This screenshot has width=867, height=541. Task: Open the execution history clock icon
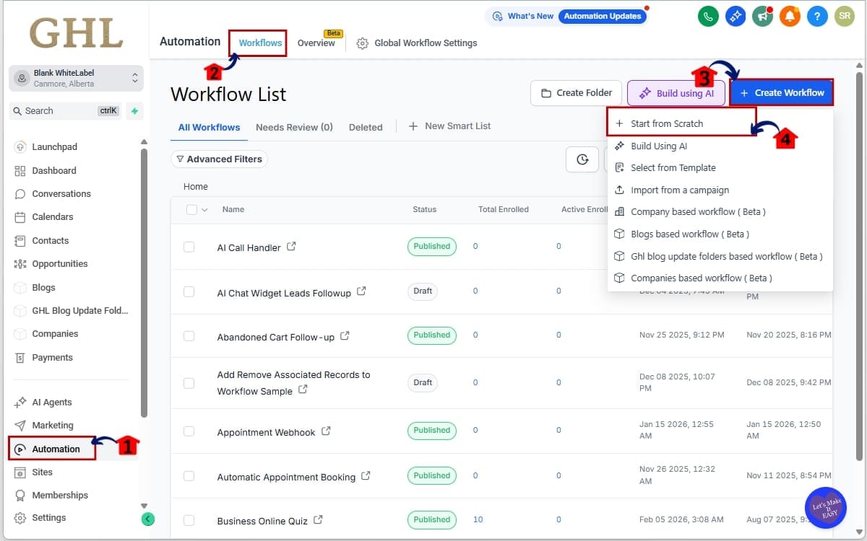coord(582,159)
